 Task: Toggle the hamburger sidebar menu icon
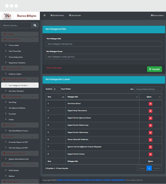tap(45, 15)
